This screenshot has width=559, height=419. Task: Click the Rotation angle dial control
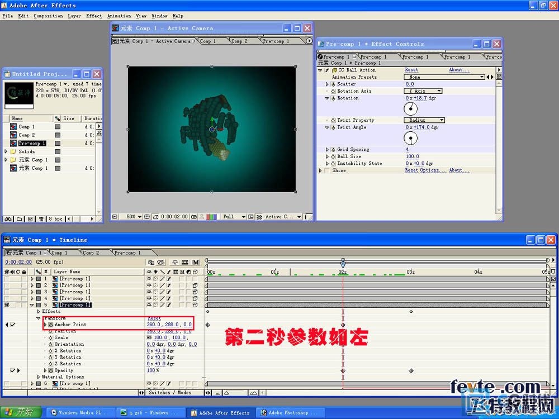[x=411, y=109]
